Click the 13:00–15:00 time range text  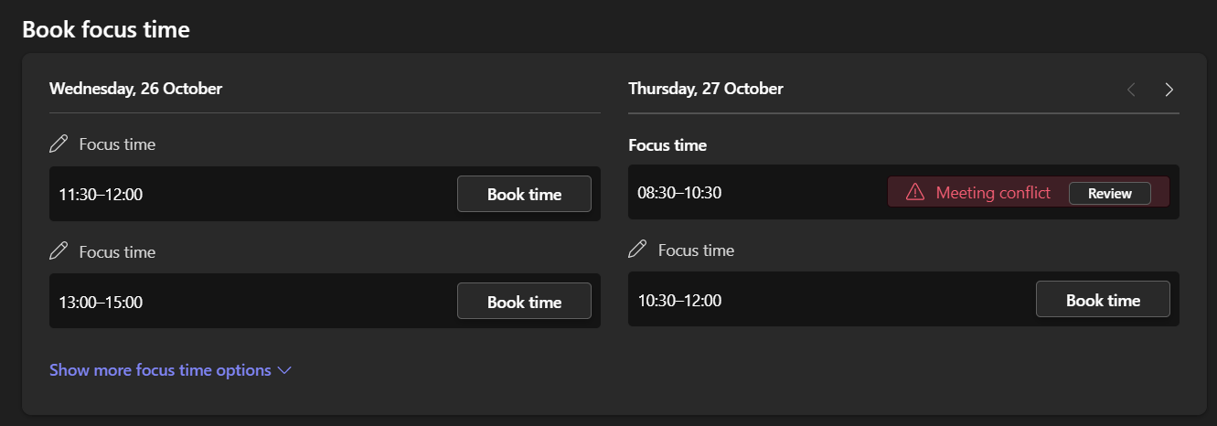[x=101, y=302]
